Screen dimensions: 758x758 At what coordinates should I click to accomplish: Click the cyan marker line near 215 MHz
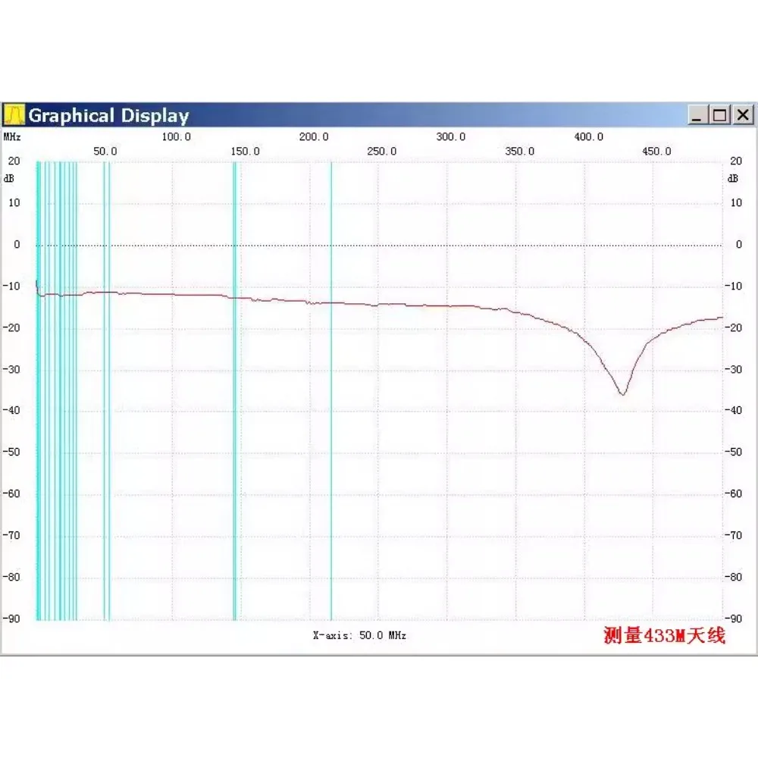(x=331, y=390)
